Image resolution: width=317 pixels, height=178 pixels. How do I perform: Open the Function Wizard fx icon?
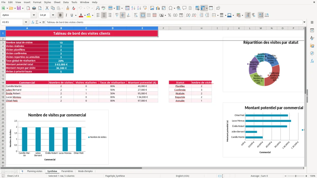tap(33, 22)
